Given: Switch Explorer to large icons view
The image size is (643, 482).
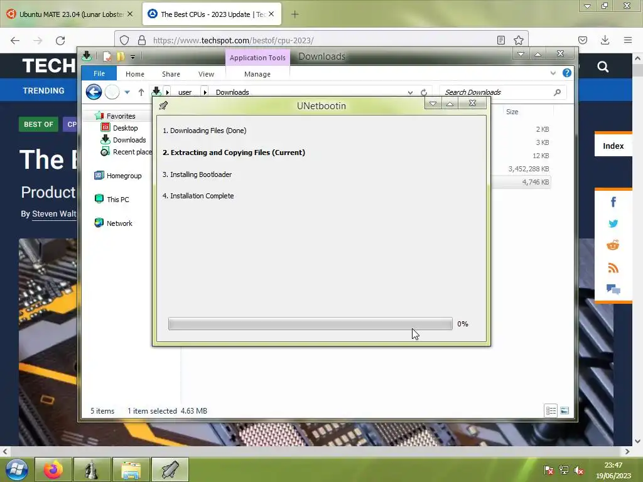Looking at the screenshot, I should (565, 410).
